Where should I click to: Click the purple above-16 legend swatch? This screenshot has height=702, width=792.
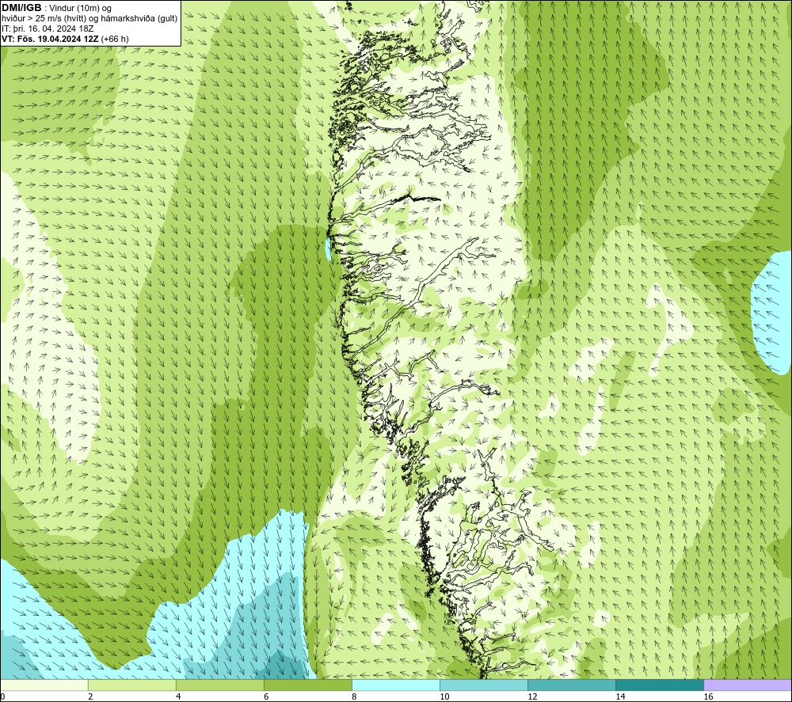pyautogui.click(x=748, y=685)
